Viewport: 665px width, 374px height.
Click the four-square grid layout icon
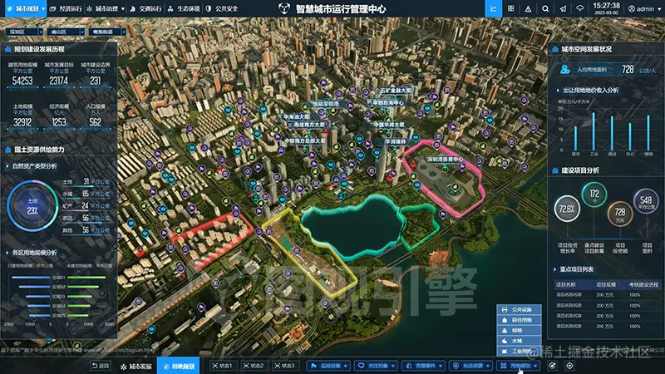click(510, 8)
